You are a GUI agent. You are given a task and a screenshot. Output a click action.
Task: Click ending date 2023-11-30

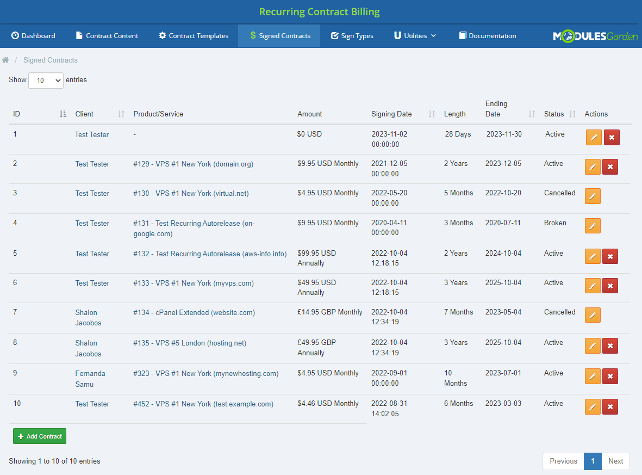tap(503, 134)
